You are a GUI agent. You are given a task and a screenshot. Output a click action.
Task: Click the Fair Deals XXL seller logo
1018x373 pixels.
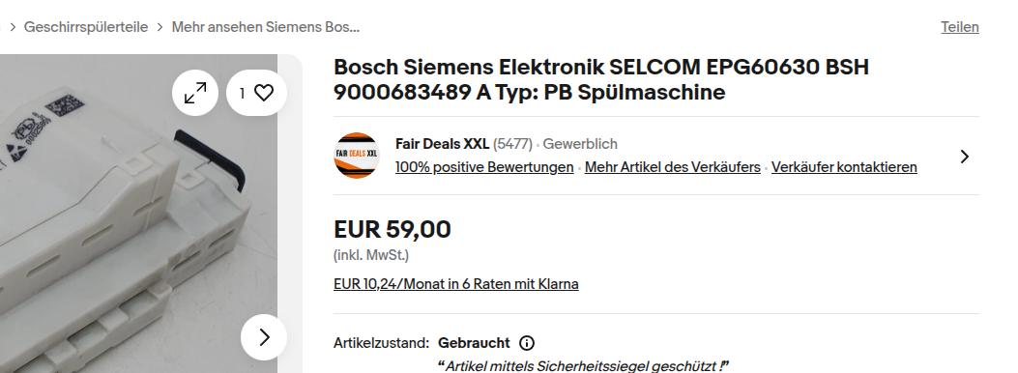tap(357, 156)
